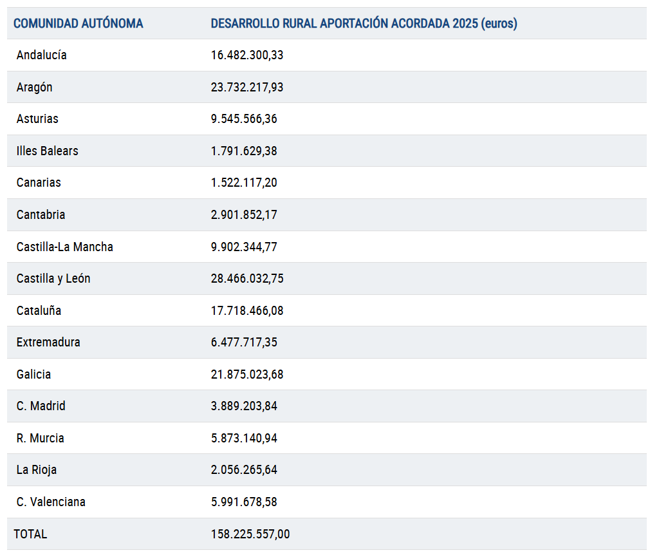
Task: Click Castilla y León amount 28.466.032,75
Action: click(x=246, y=279)
